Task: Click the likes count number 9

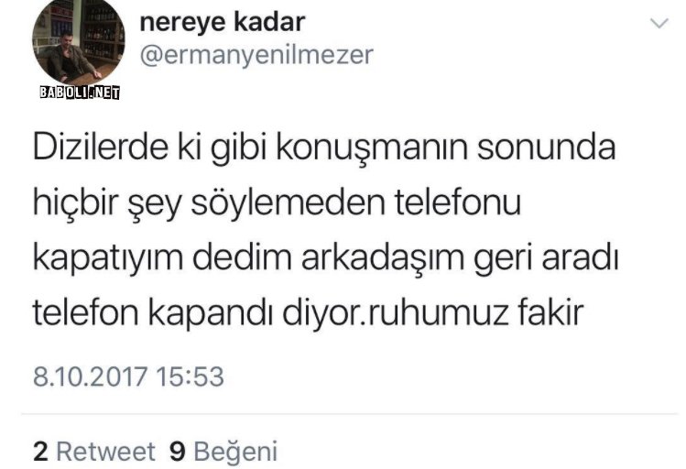Action: pos(177,452)
